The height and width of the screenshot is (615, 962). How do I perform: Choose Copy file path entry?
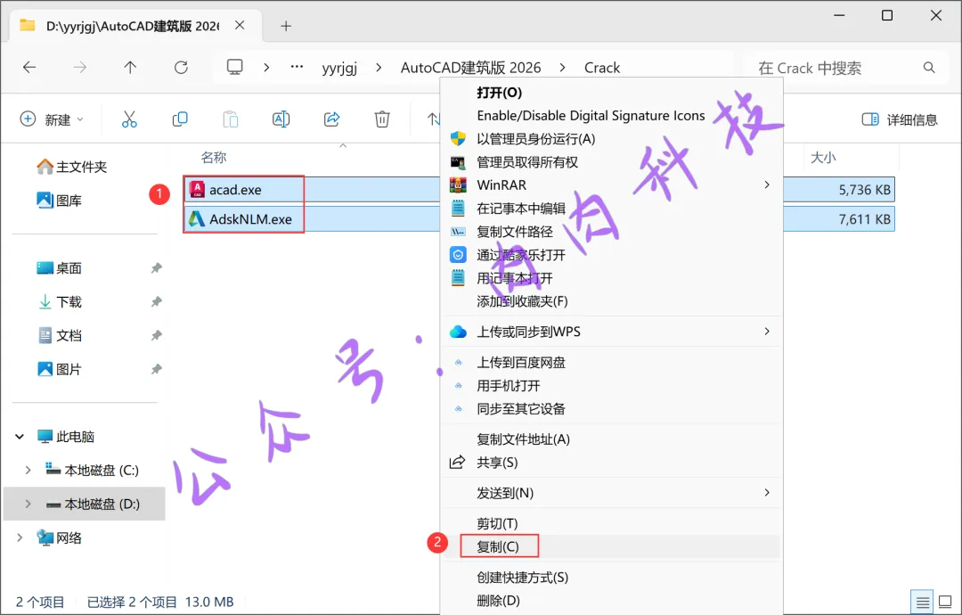click(611, 232)
